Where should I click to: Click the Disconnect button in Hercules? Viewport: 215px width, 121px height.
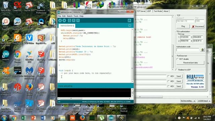(198, 27)
